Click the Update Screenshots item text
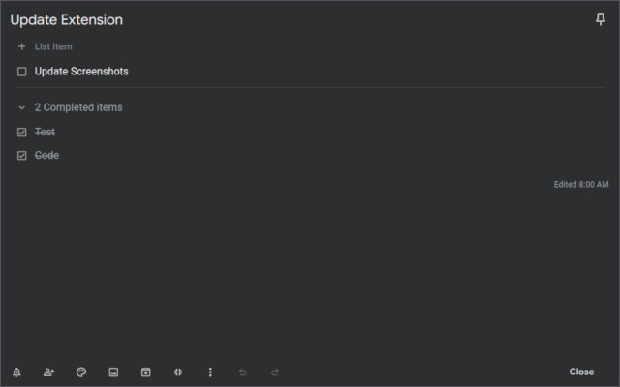The image size is (620, 387). 81,72
